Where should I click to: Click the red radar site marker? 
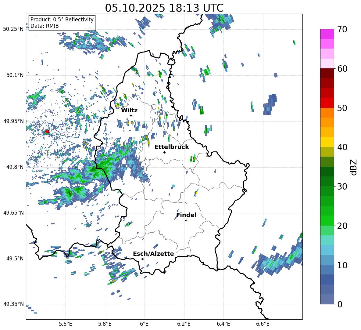point(47,132)
